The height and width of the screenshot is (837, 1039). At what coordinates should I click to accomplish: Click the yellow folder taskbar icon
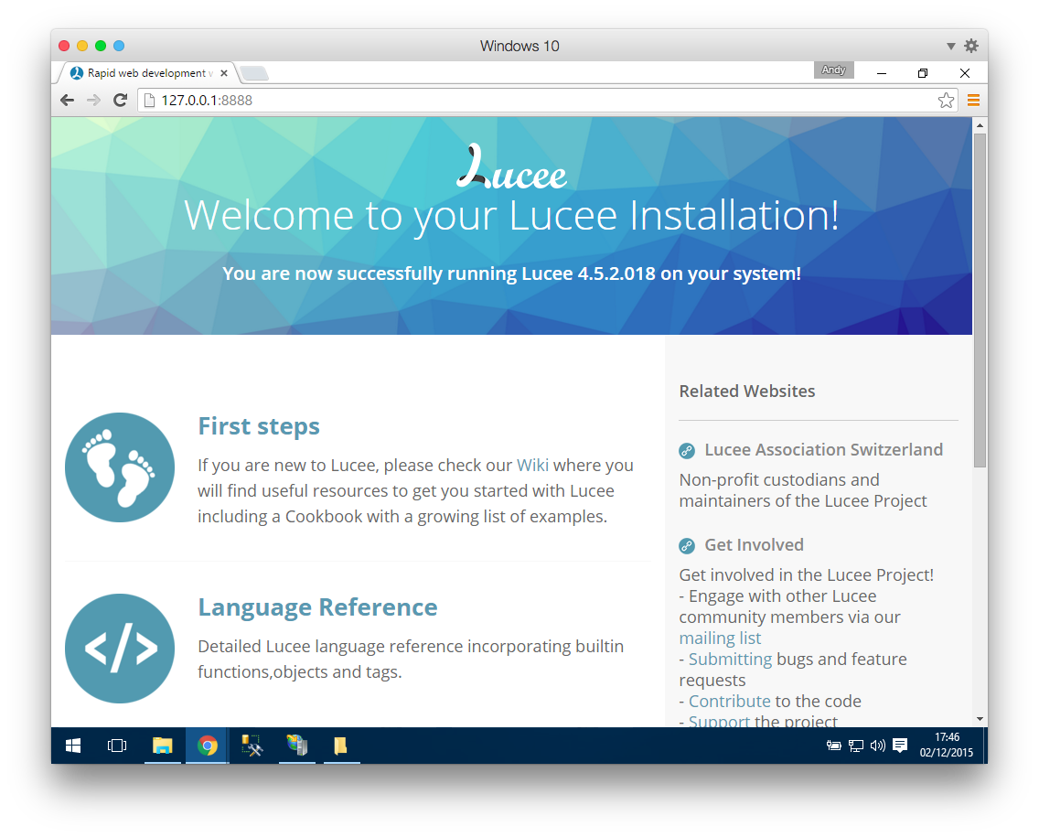[340, 746]
